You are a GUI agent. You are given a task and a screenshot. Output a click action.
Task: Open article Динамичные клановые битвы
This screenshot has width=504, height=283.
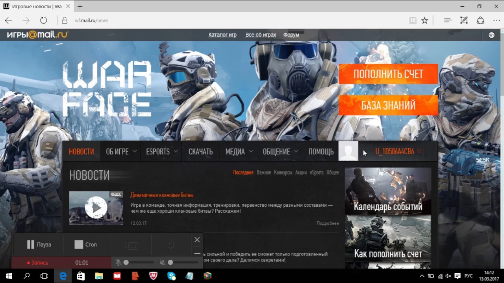[162, 195]
